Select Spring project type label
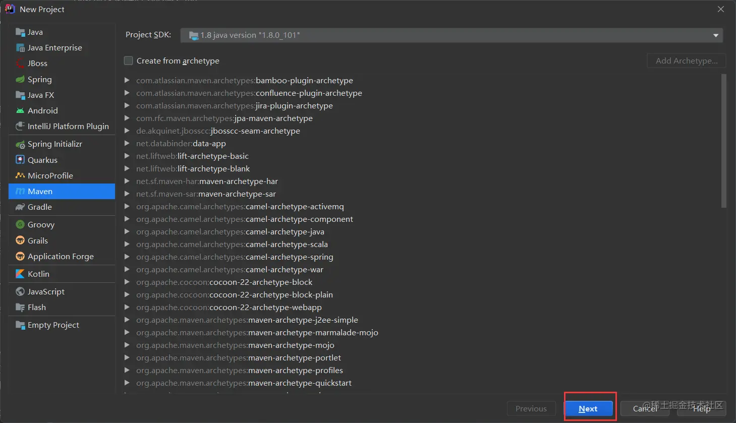736x423 pixels. pos(40,80)
